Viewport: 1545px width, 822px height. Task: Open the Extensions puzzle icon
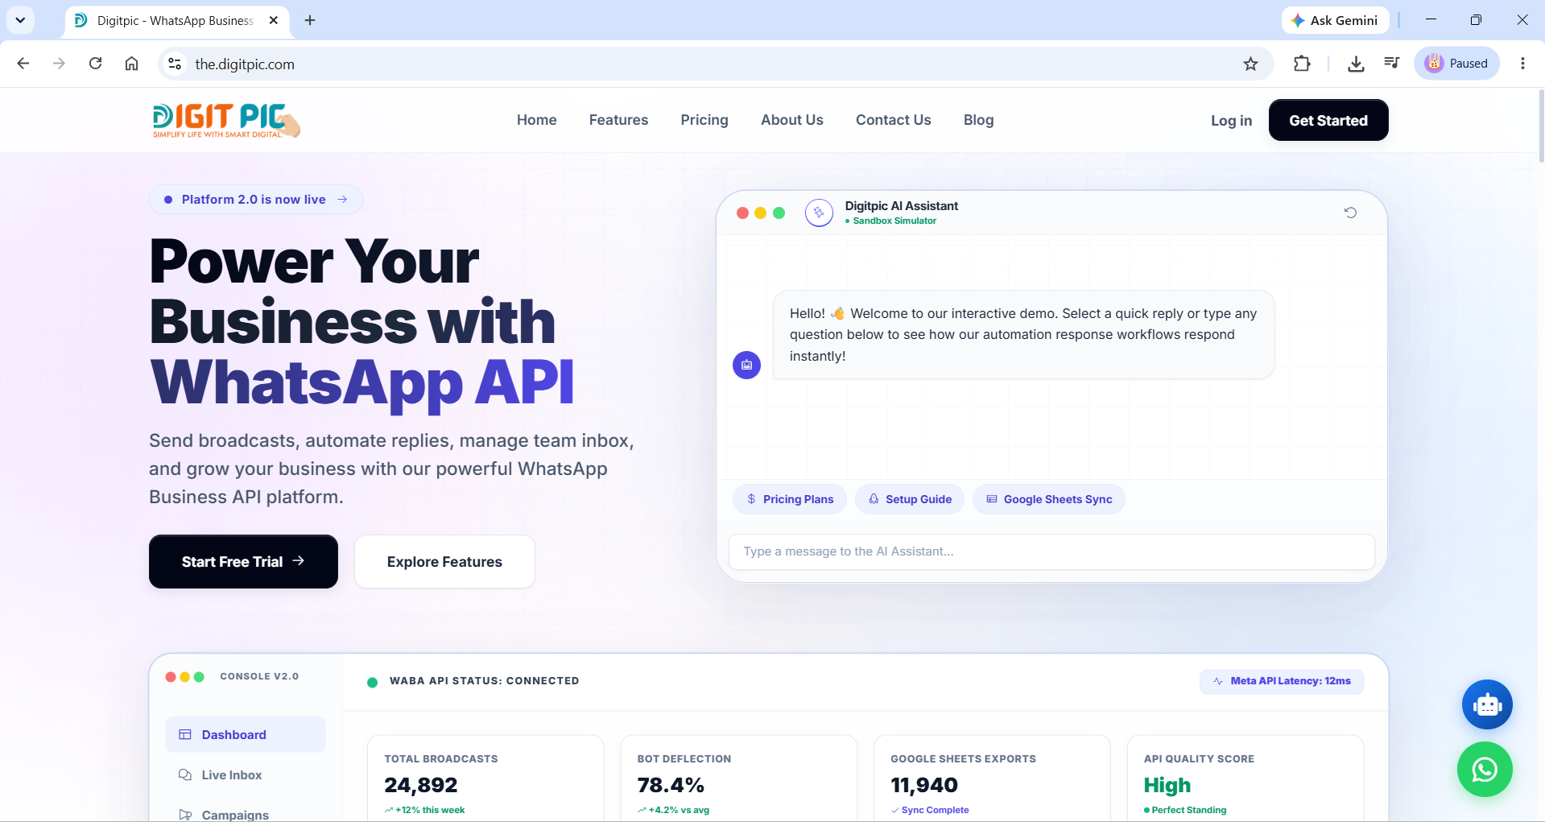click(x=1302, y=64)
